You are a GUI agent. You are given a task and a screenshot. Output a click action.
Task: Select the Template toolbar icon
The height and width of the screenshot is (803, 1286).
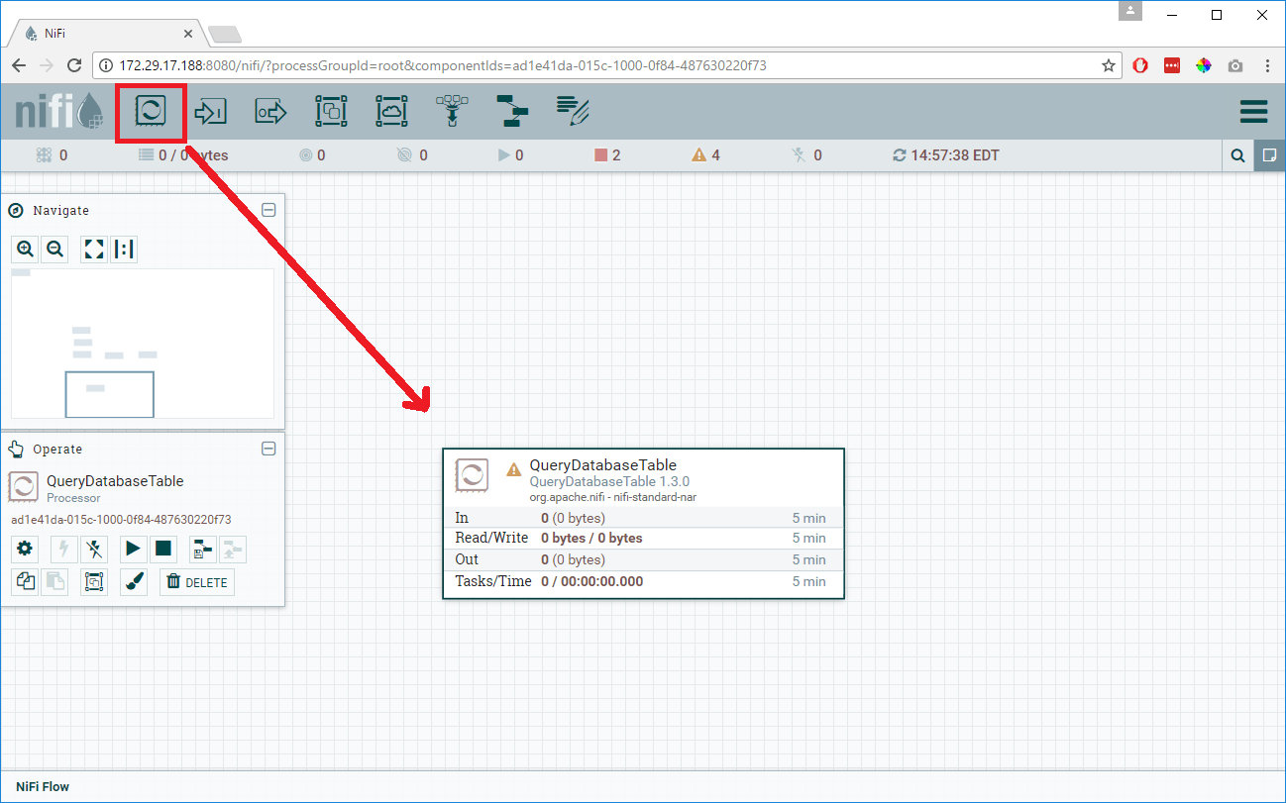(512, 112)
